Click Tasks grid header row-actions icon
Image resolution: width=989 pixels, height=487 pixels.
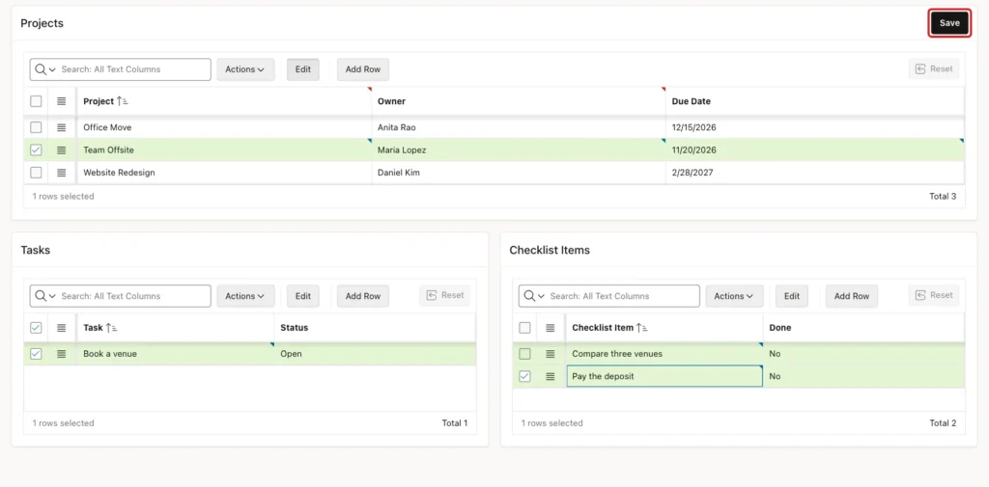coord(61,328)
